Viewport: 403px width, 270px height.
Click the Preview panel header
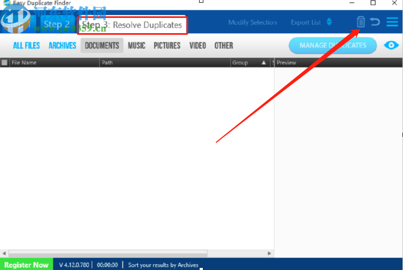pyautogui.click(x=338, y=62)
